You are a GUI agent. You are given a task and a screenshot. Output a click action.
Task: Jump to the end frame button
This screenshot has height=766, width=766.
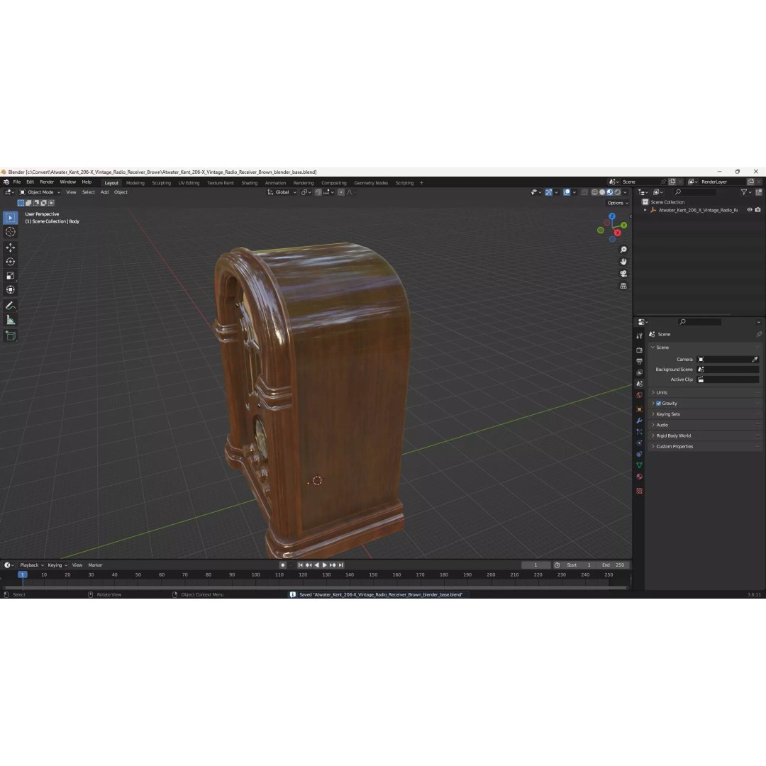tap(341, 565)
